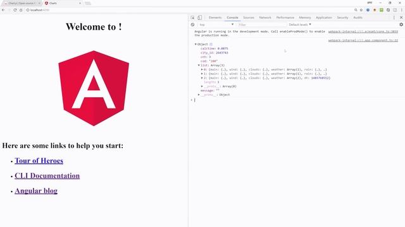
Task: Click the console Filter input
Action: (262, 25)
